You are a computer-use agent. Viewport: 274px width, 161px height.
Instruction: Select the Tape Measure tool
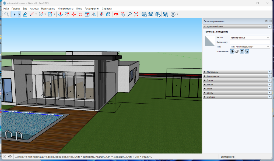pyautogui.click(x=101, y=14)
